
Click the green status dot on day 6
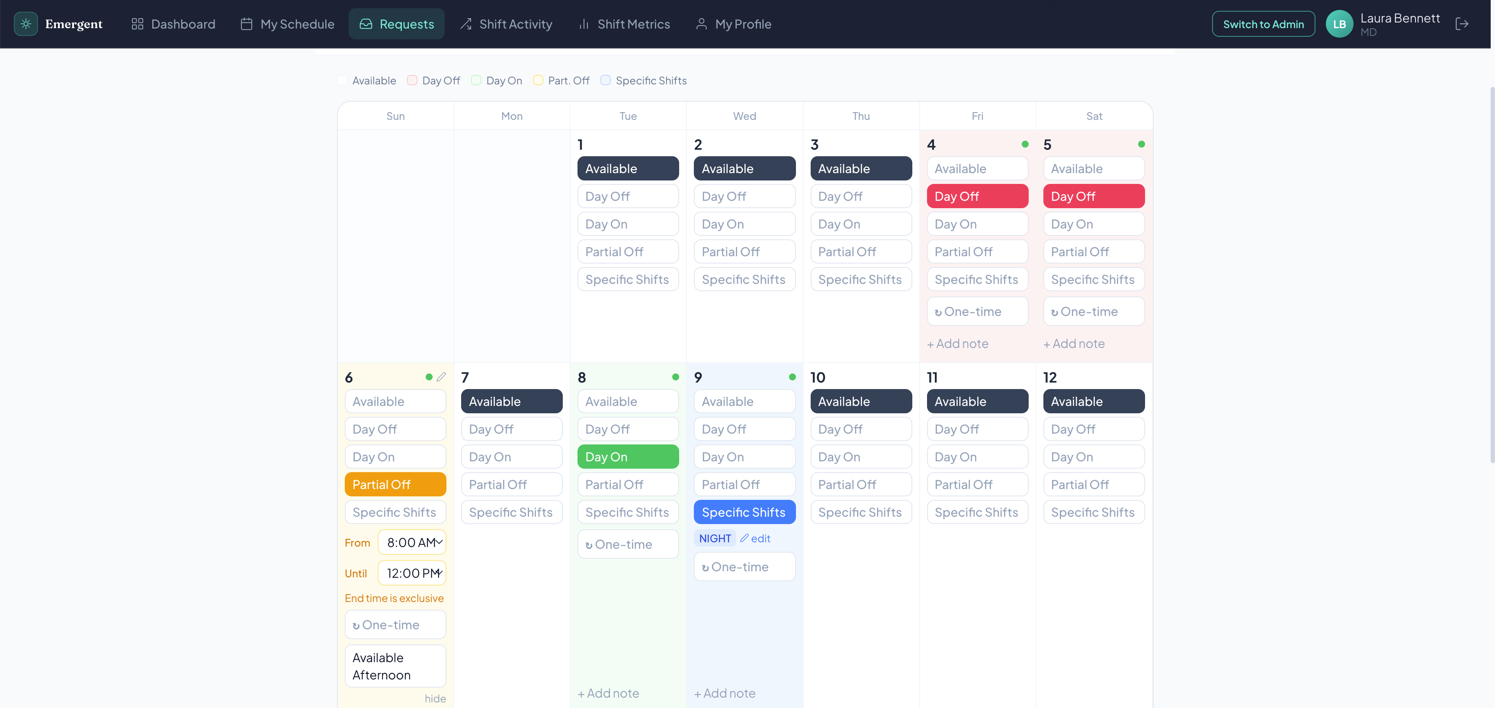429,377
